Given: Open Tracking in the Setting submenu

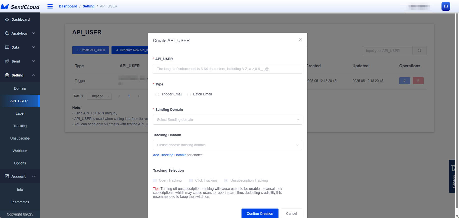Looking at the screenshot, I should coord(20,126).
